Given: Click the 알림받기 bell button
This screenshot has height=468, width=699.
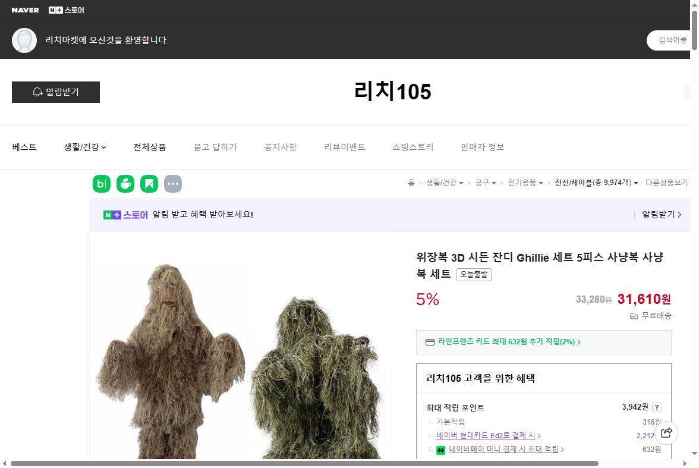Looking at the screenshot, I should click(x=55, y=92).
